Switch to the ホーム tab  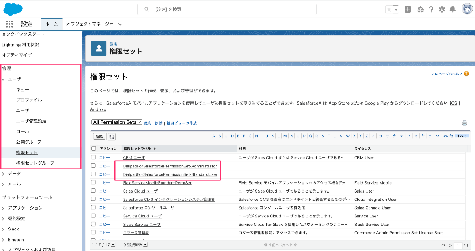(51, 24)
